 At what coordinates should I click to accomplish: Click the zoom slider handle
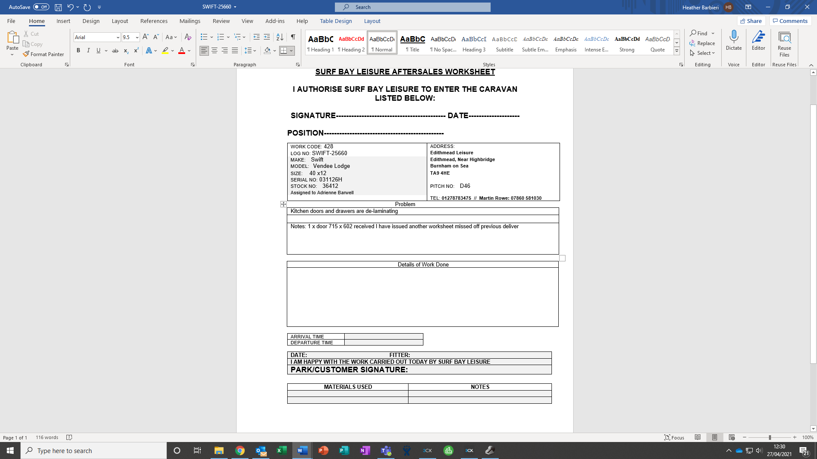[770, 437]
